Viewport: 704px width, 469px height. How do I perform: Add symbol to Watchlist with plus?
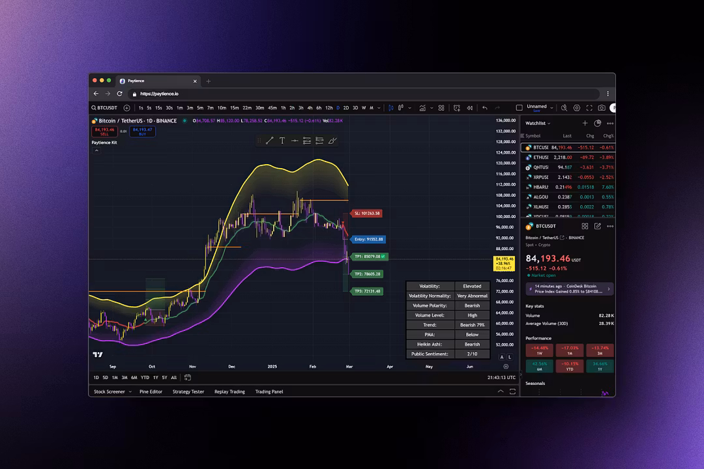click(x=585, y=123)
